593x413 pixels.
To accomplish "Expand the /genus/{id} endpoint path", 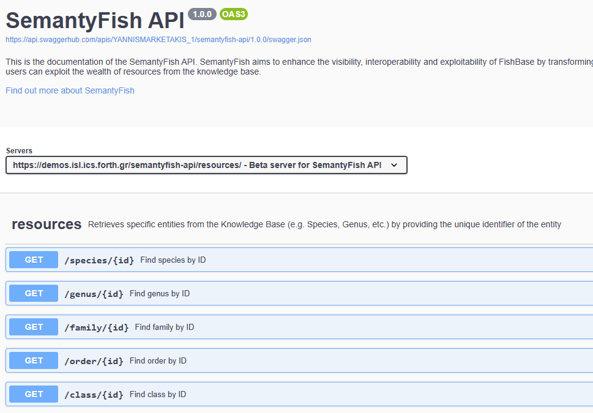I will 94,294.
